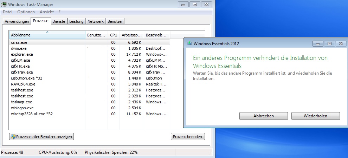The image size is (348, 158).
Task: Select the taskhost.exe row with 2.028 K
Action: tap(90, 96)
